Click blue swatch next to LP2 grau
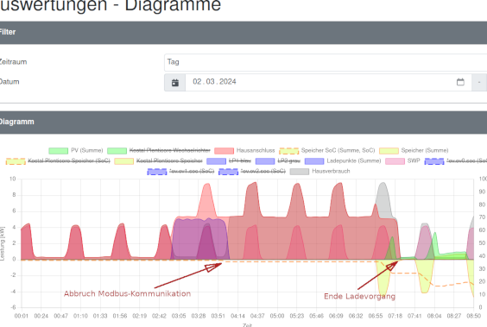The image size is (487, 327). click(265, 161)
